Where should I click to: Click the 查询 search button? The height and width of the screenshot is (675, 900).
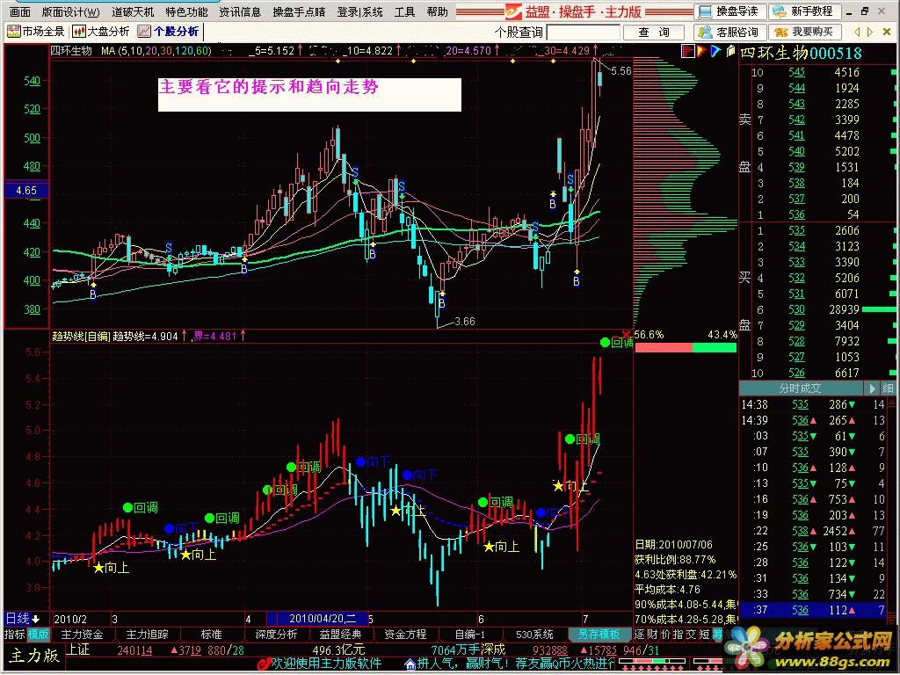pos(654,33)
